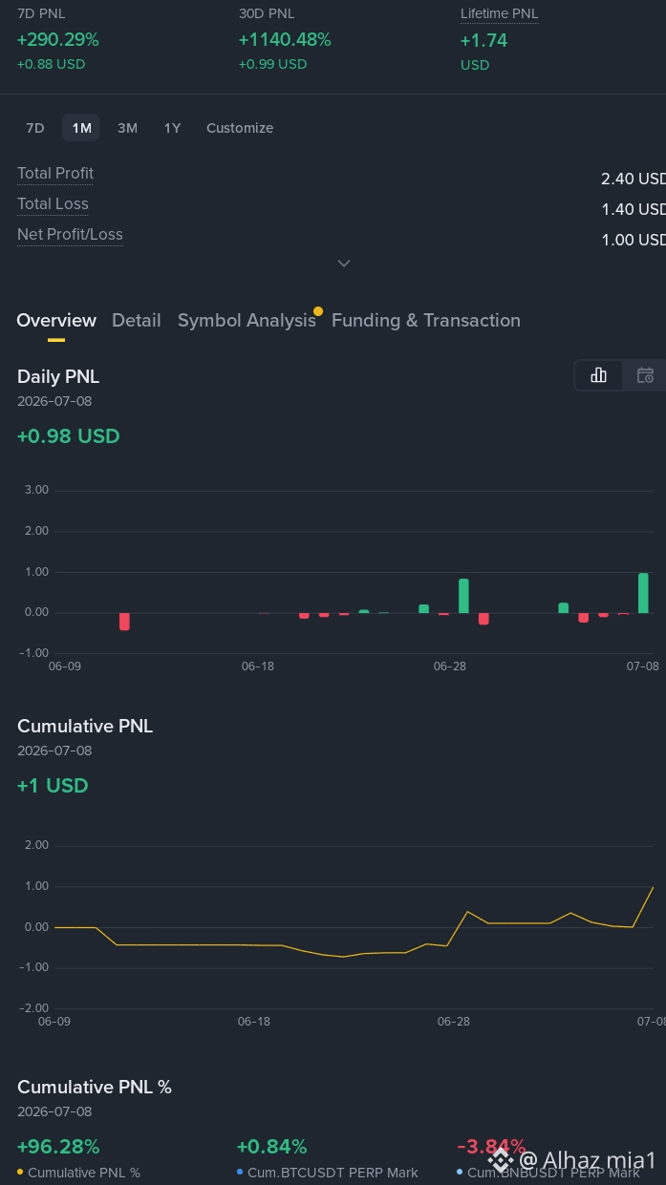Screen dimensions: 666x1185
Task: Switch to Funding & Transaction tab
Action: [x=426, y=320]
